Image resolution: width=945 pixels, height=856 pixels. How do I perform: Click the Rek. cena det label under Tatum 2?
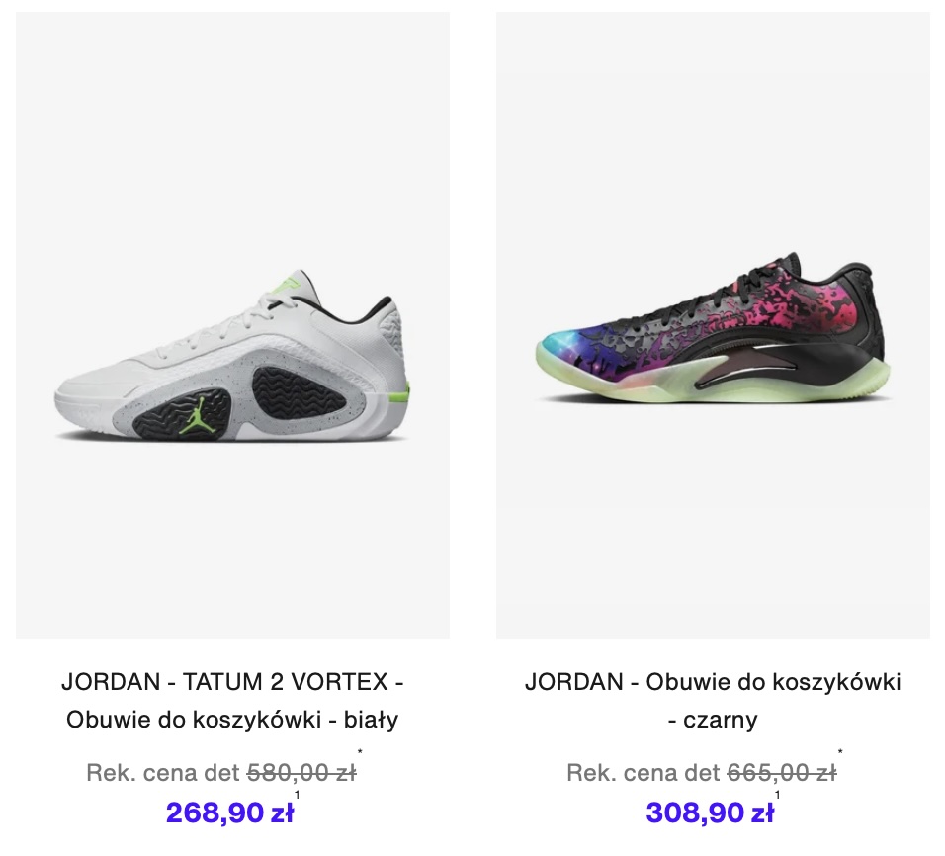[163, 773]
